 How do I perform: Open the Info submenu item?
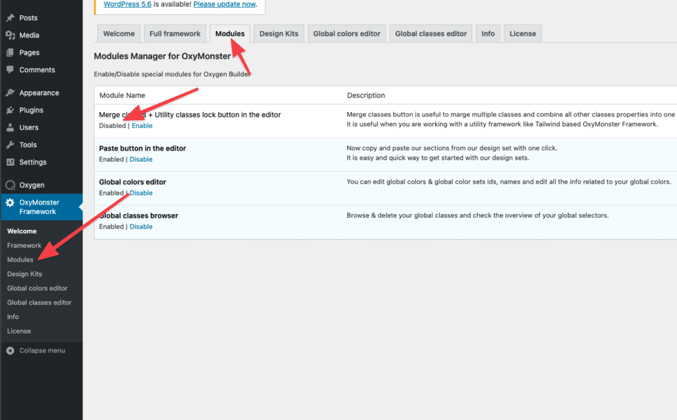(13, 316)
